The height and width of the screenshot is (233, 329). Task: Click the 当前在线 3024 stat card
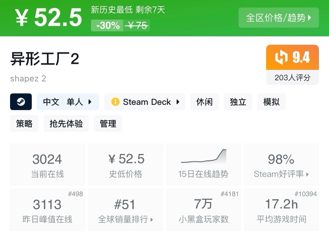(x=47, y=165)
